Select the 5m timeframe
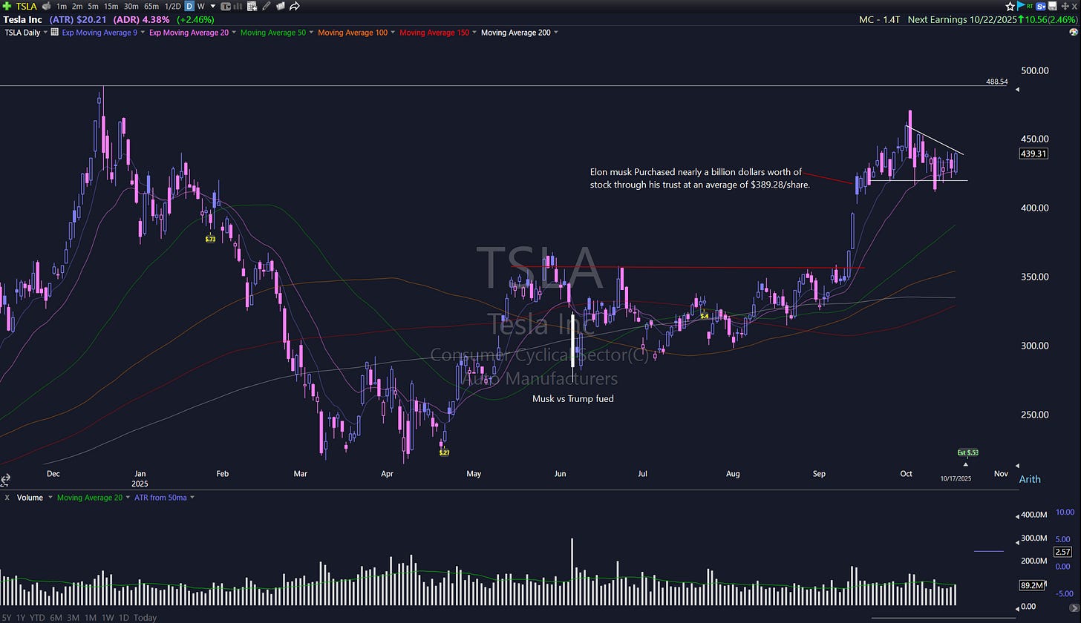 tap(93, 6)
